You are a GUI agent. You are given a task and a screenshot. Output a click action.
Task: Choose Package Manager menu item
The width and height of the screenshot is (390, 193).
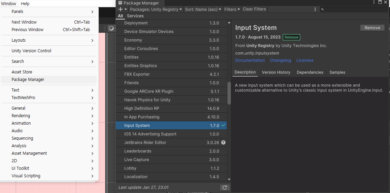pyautogui.click(x=49, y=80)
